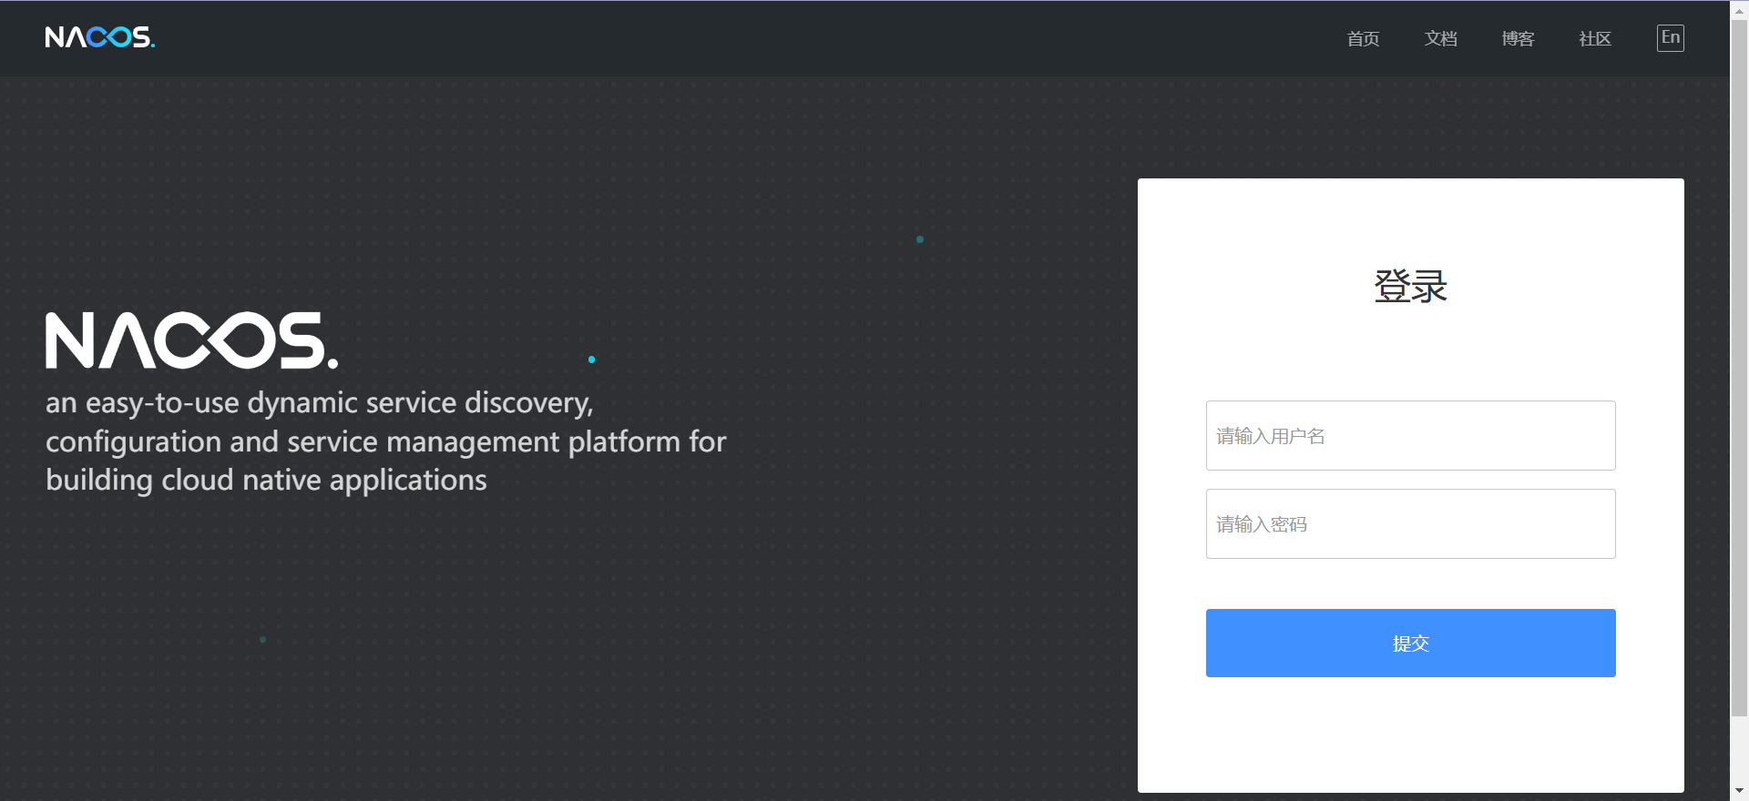Click the scrollbar down arrow
Image resolution: width=1749 pixels, height=801 pixels.
click(x=1739, y=792)
